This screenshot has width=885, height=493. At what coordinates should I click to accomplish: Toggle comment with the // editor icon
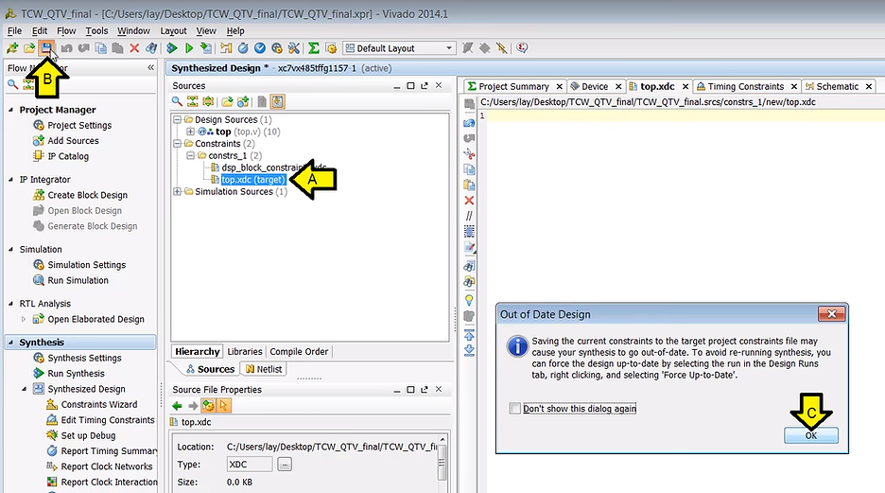(469, 216)
